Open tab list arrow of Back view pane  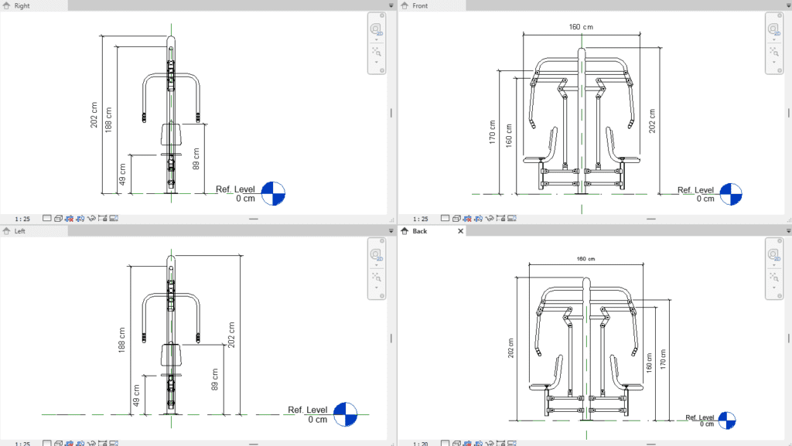tap(788, 230)
